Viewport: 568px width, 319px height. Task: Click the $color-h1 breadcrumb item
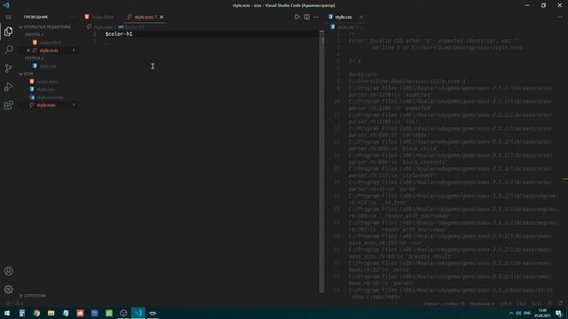(132, 27)
